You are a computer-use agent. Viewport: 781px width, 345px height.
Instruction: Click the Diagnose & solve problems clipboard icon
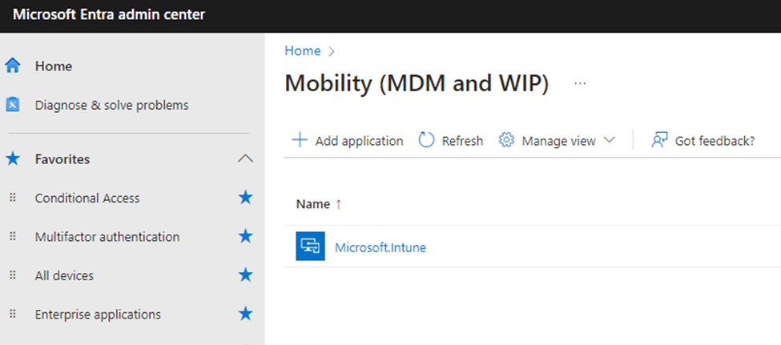(x=13, y=105)
